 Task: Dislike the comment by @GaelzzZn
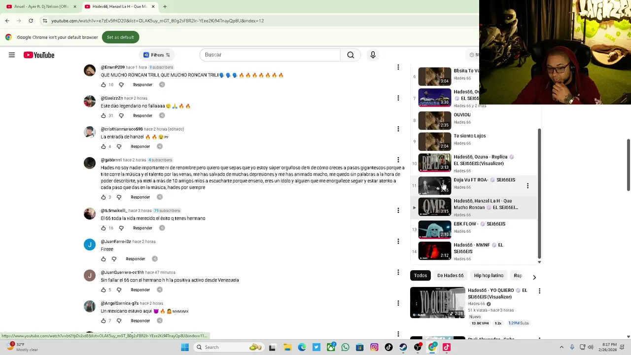point(121,115)
